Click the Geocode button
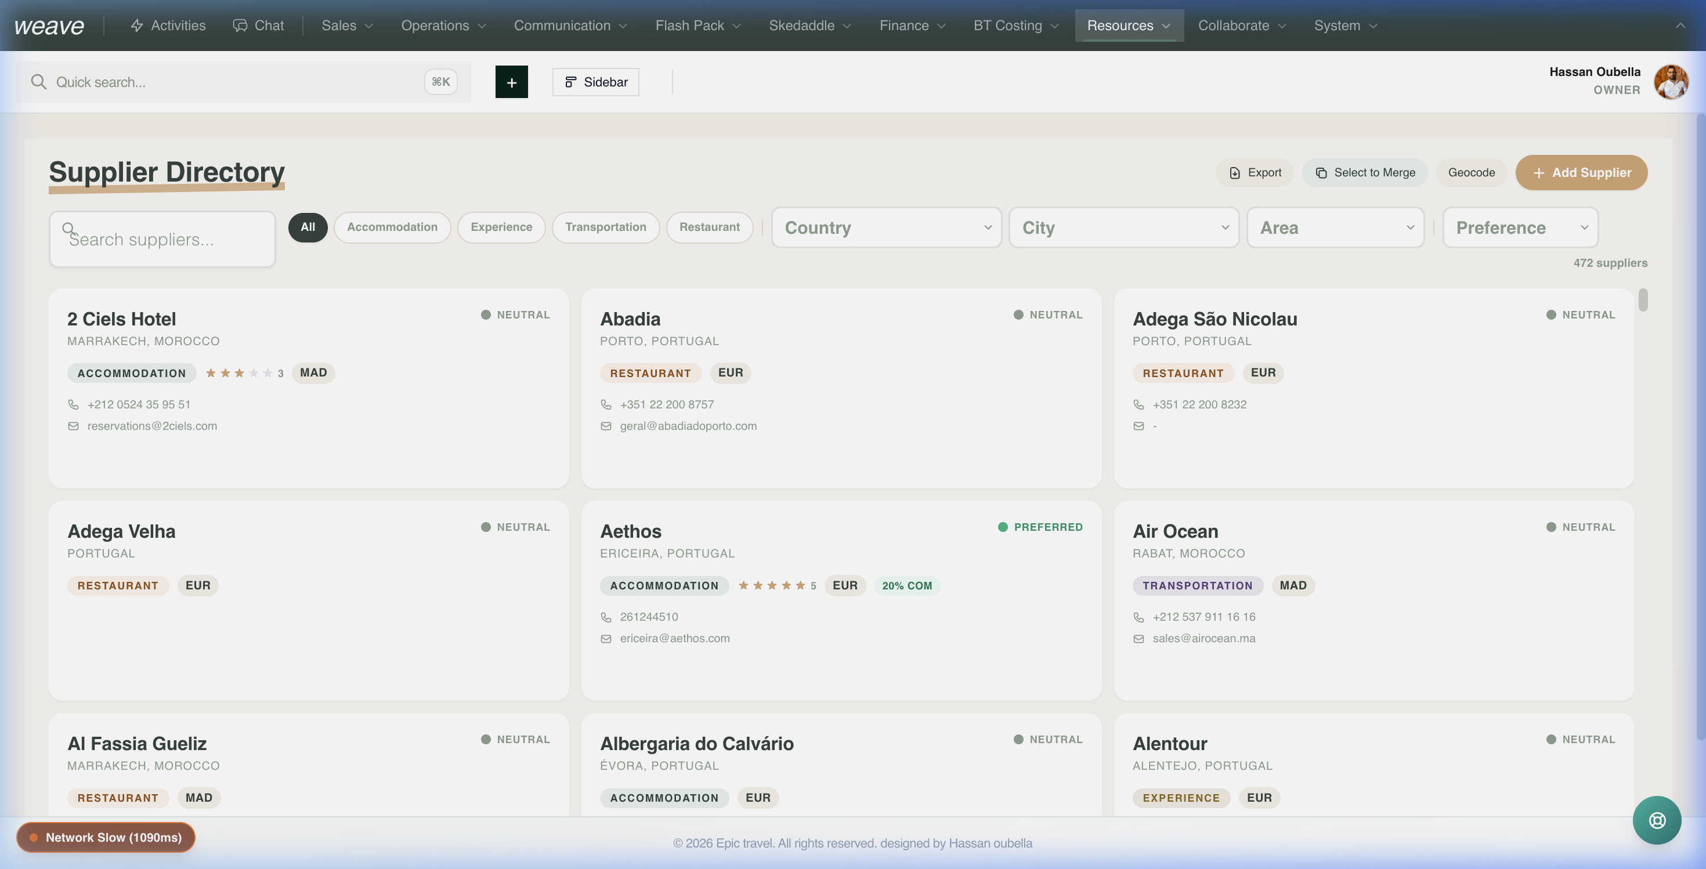Viewport: 1706px width, 869px height. [x=1471, y=173]
